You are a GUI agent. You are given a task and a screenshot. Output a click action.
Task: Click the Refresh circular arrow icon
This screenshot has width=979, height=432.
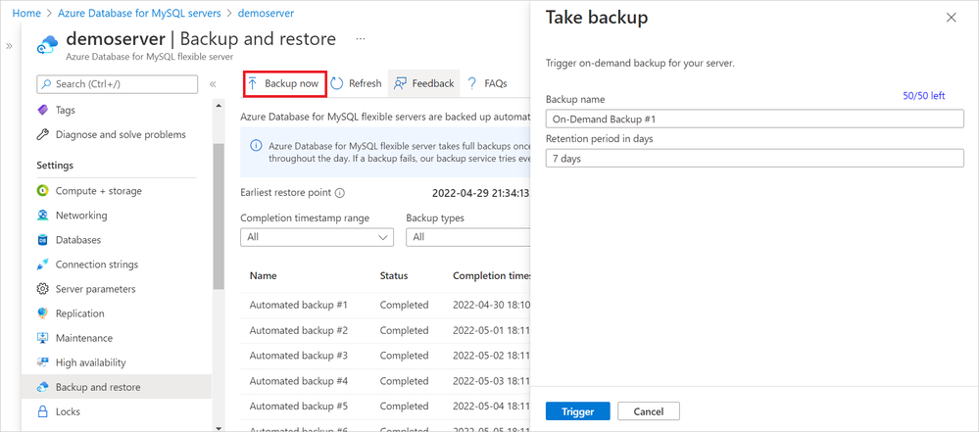[337, 83]
